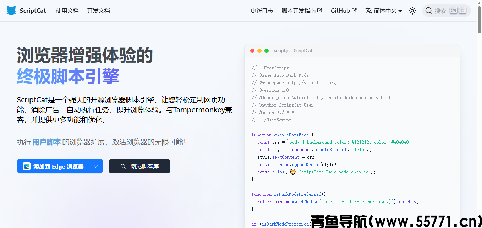Click the K key hint badge

[462, 11]
